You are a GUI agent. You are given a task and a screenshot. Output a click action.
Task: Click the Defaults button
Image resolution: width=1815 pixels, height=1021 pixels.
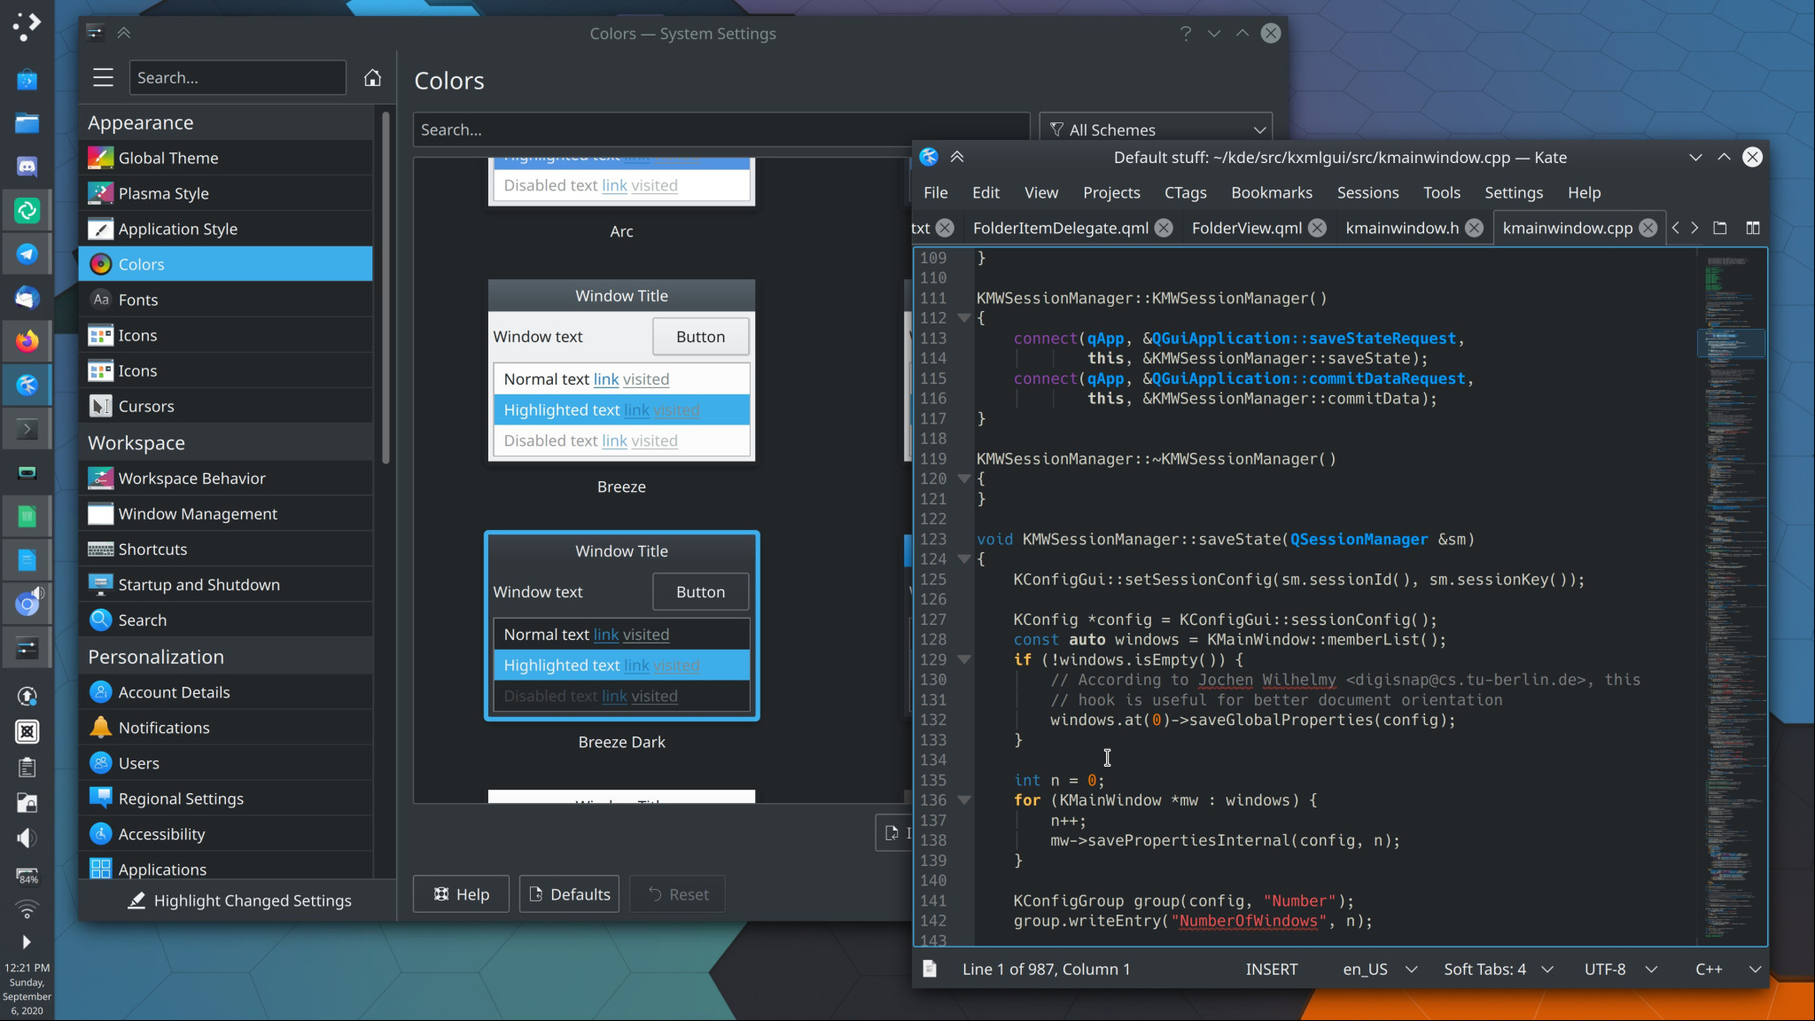568,893
